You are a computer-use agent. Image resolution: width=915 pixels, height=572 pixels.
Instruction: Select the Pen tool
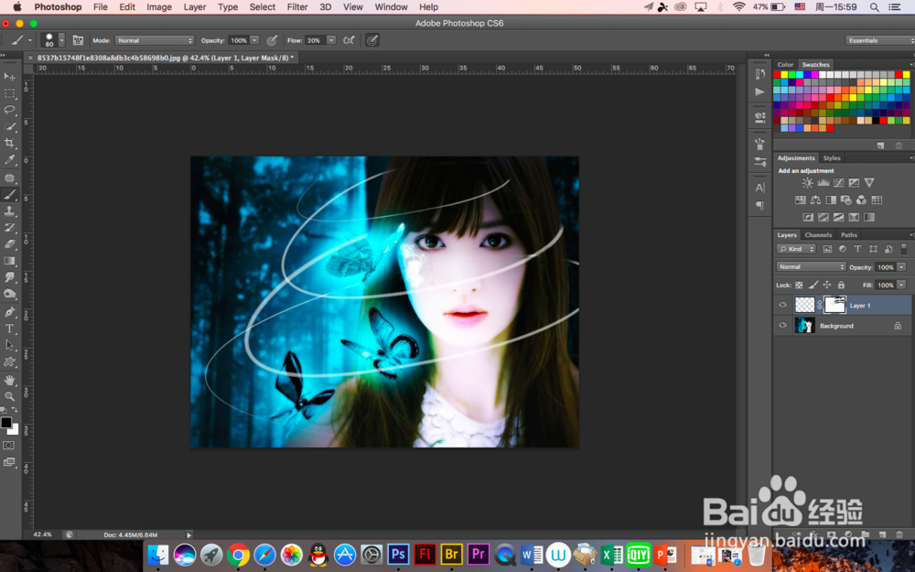[9, 312]
